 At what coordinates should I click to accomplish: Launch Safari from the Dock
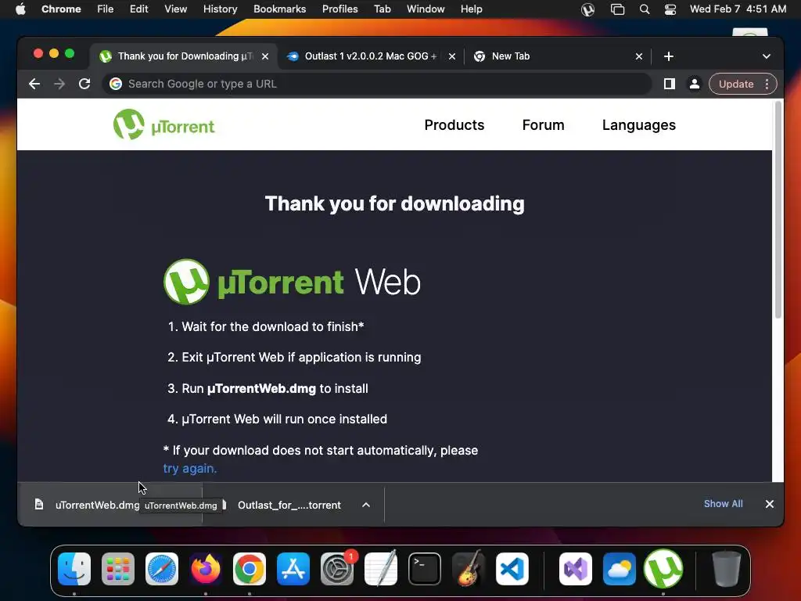(x=162, y=569)
